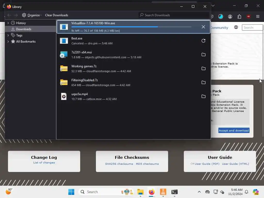Select the Working games.7z entry name
264x198 pixels.
point(84,66)
